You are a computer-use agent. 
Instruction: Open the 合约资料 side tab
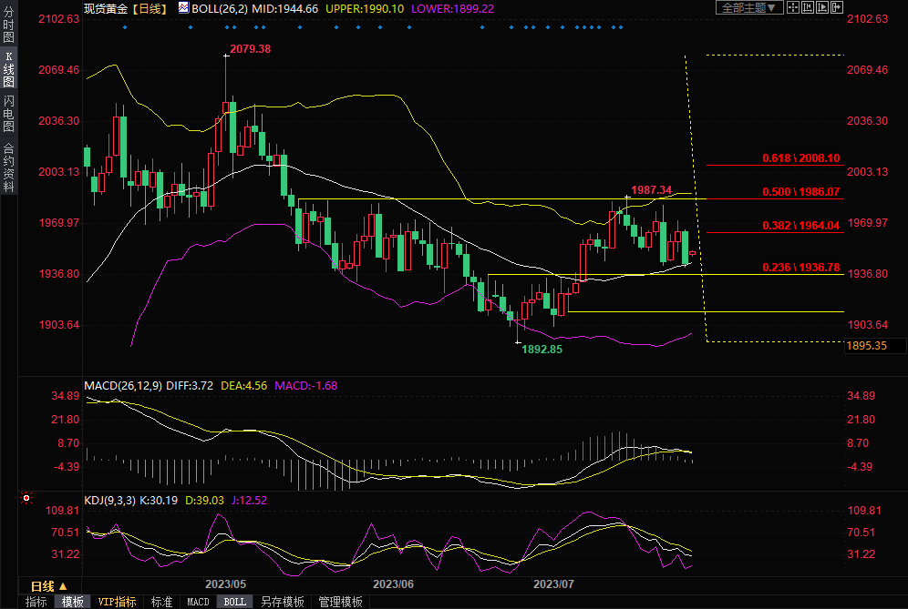[x=8, y=167]
